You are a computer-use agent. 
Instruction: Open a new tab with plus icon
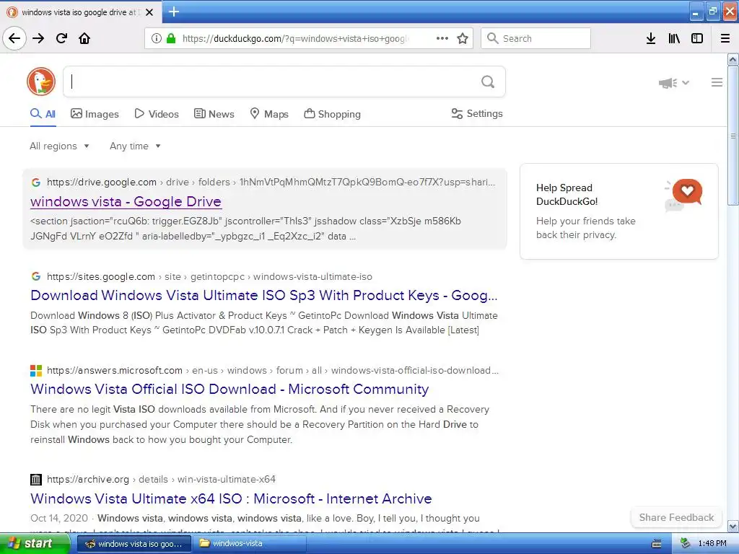point(174,12)
